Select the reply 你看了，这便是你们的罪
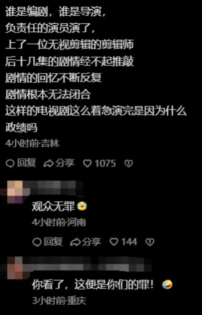 (x=93, y=285)
